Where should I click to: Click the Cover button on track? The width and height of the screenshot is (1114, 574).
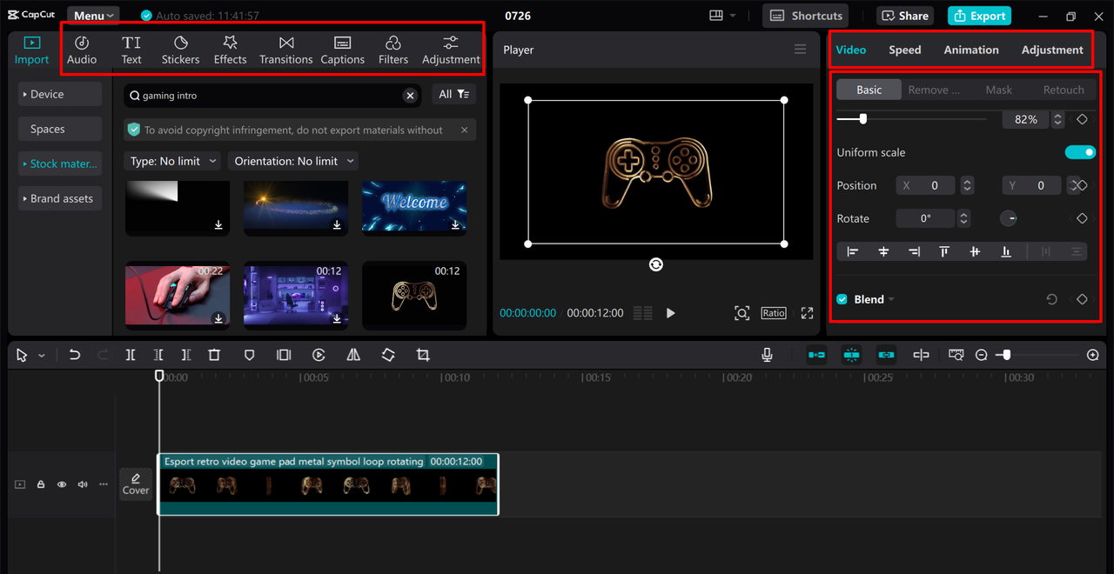136,484
